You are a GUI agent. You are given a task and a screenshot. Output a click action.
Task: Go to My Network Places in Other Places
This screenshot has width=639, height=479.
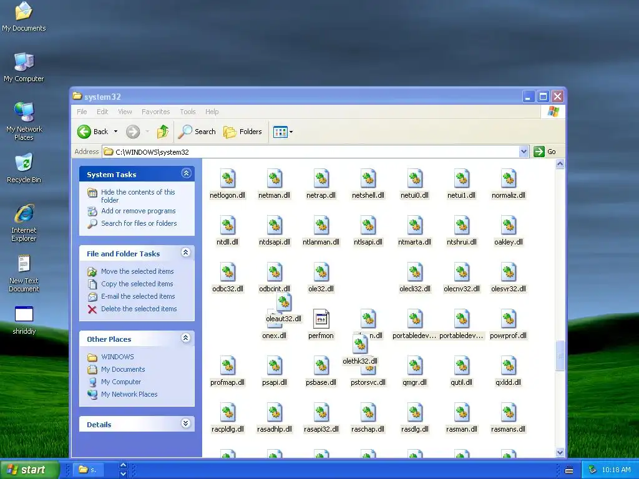[x=129, y=394]
